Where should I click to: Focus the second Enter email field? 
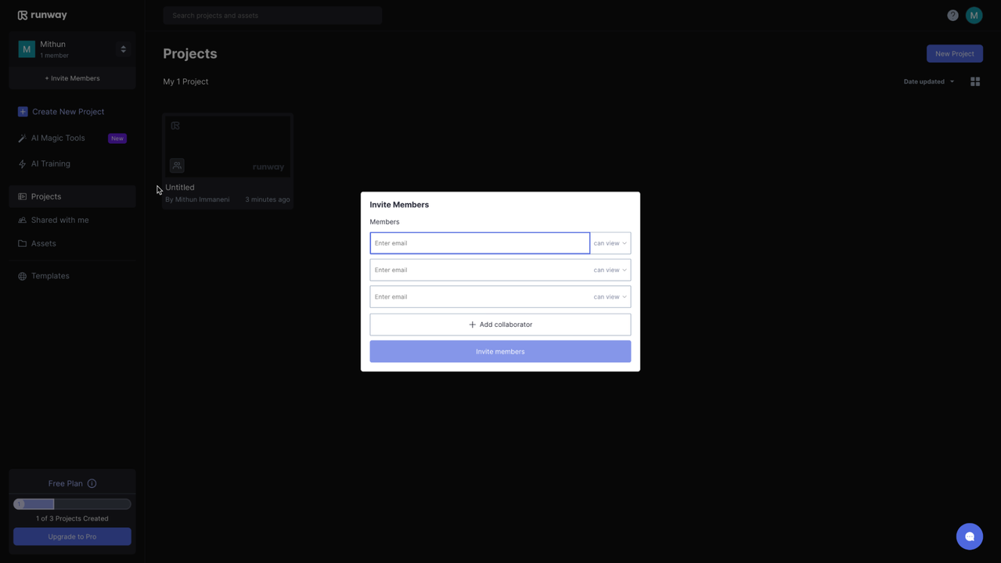coord(479,271)
